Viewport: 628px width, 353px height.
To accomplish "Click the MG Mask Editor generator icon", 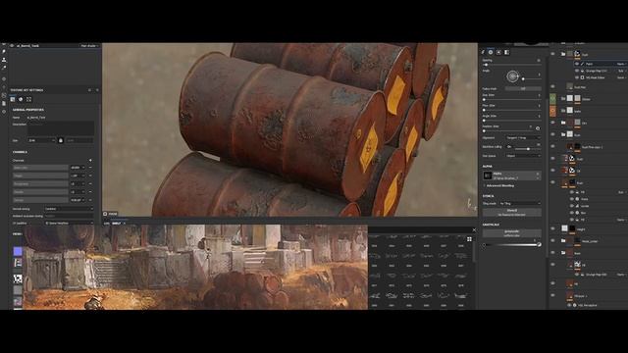I will point(582,77).
